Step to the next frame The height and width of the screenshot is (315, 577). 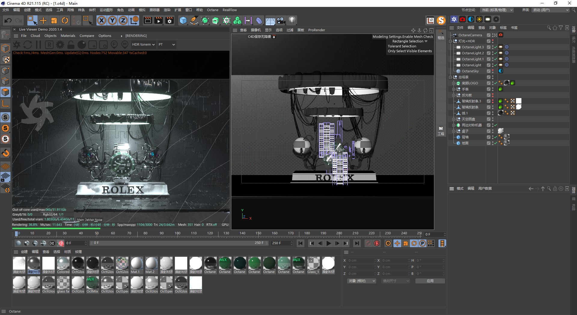pyautogui.click(x=337, y=243)
